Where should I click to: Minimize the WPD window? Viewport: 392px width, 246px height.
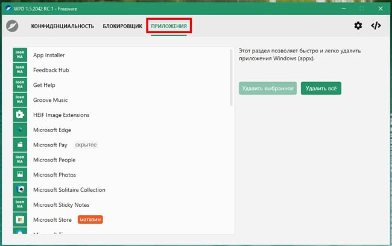(x=344, y=9)
